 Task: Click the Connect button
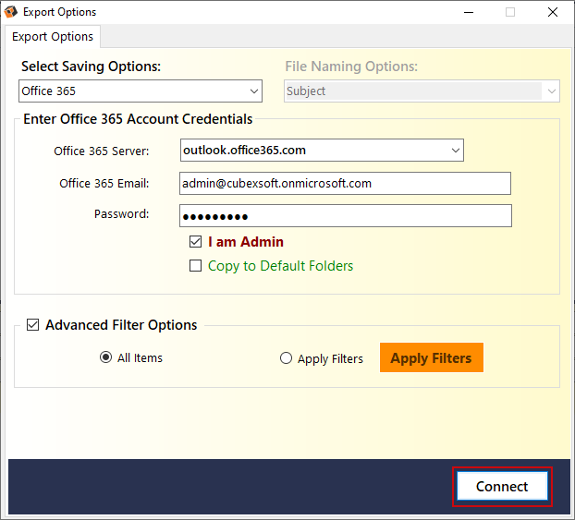(502, 486)
